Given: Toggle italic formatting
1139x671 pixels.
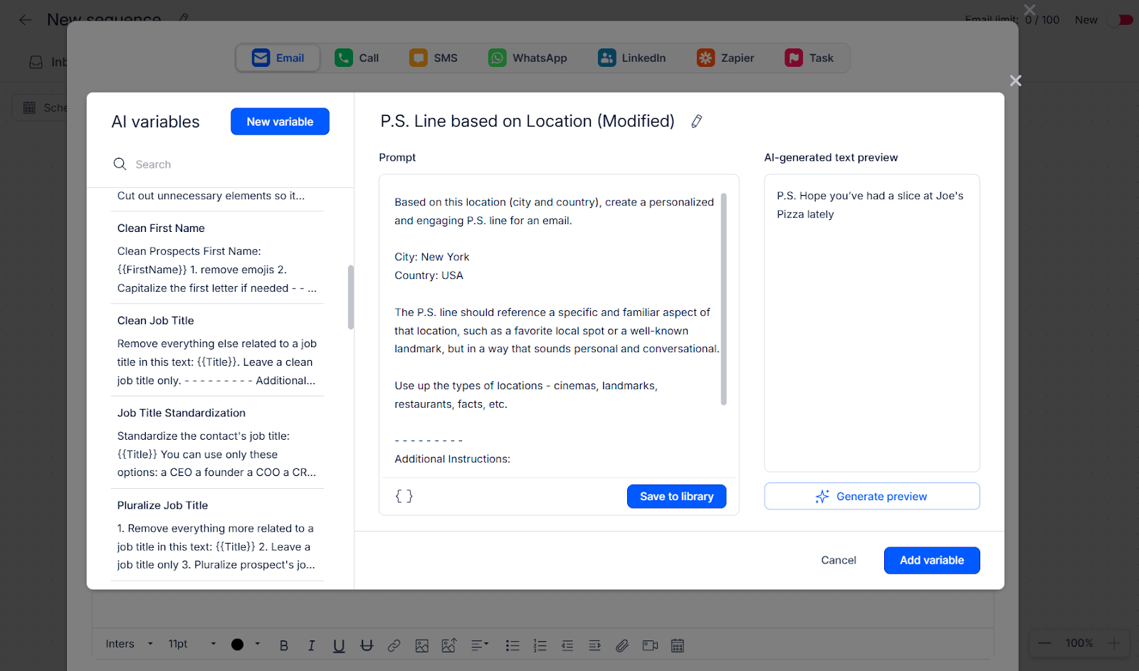Looking at the screenshot, I should [x=311, y=645].
